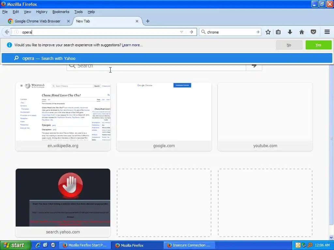Bookmark this page with the star icon
Screen dimensions: 334x250
(x=268, y=32)
